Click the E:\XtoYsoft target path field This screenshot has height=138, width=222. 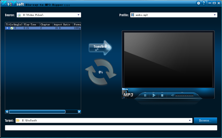click(104, 120)
